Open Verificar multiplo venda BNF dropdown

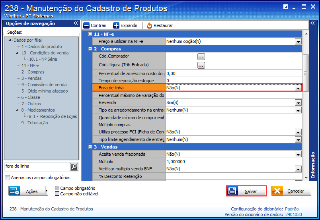coord(298,169)
